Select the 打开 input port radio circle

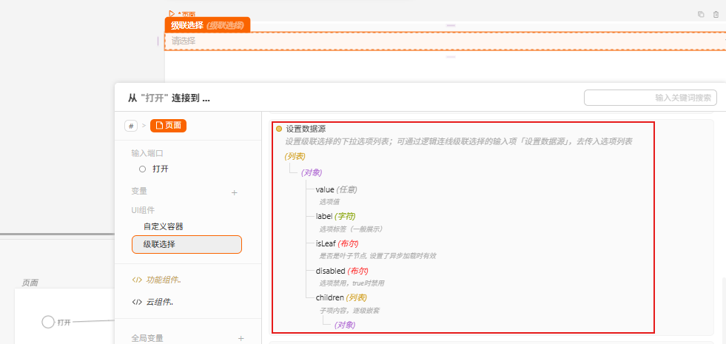click(x=142, y=169)
